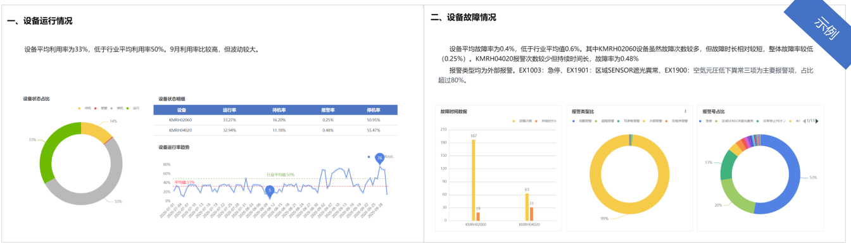Click the 设备 table column header
The width and height of the screenshot is (851, 246).
(181, 109)
